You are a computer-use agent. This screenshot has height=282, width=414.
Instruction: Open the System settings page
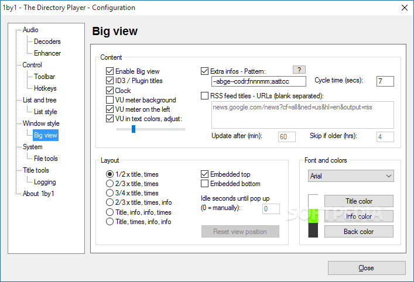pos(32,147)
